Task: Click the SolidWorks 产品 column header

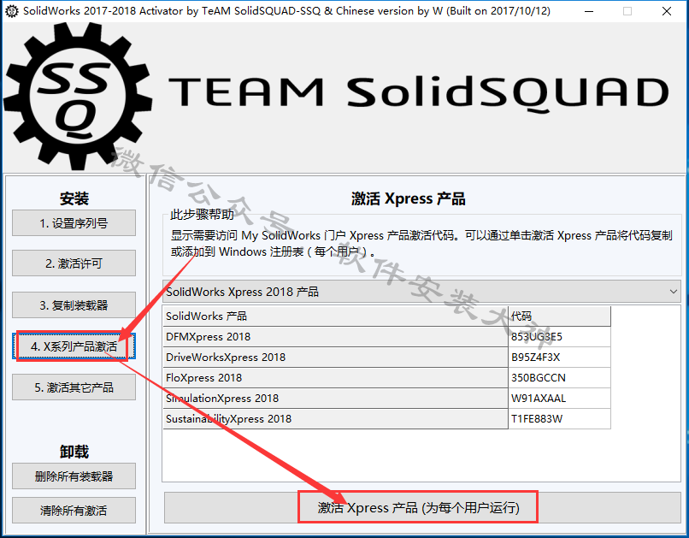Action: (336, 316)
